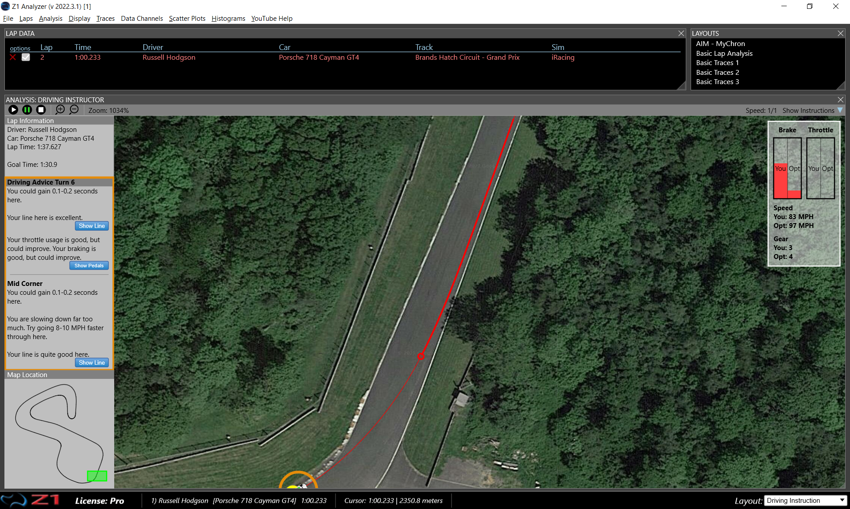850x509 pixels.
Task: Select the Basic Lap Analysis layout
Action: pyautogui.click(x=724, y=54)
